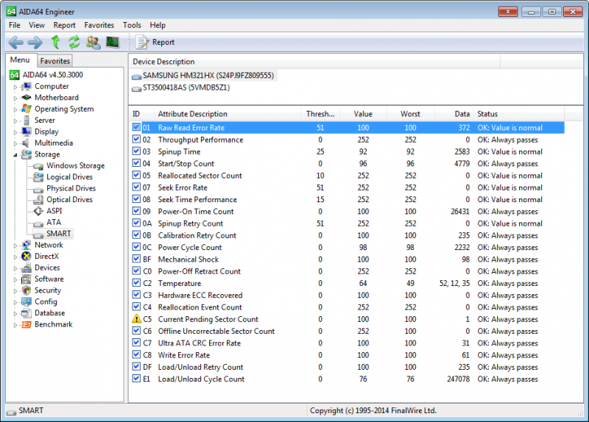Select Physical Drives in the tree
This screenshot has height=422, width=589.
click(x=69, y=188)
